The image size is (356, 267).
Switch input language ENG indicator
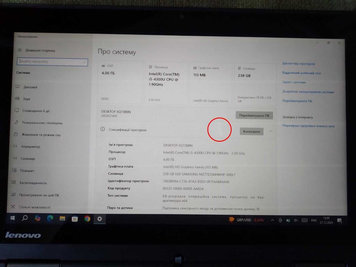click(314, 220)
